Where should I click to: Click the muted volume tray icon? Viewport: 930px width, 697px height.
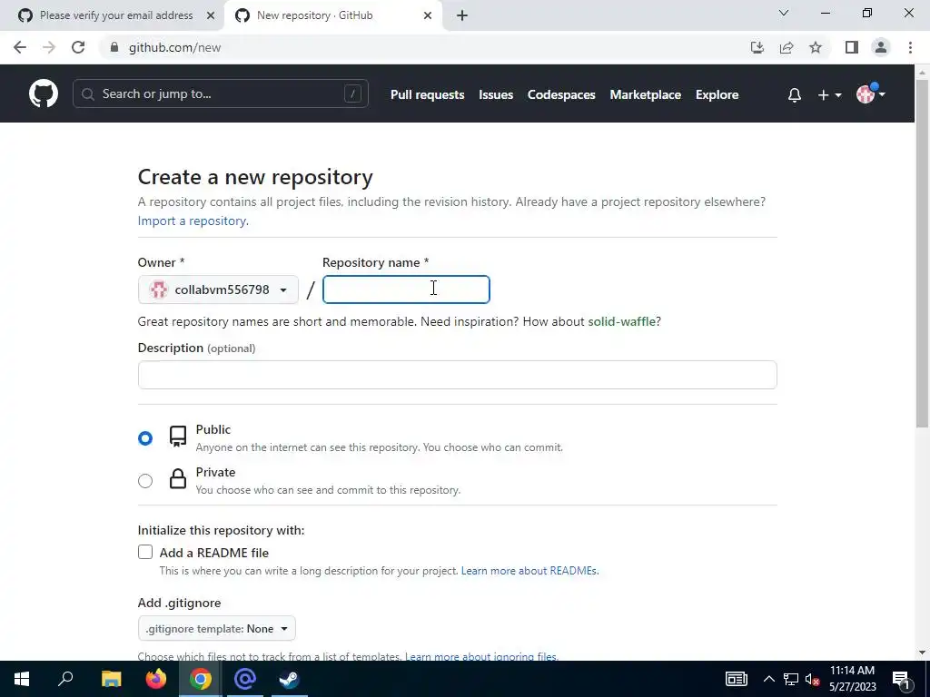click(x=812, y=679)
